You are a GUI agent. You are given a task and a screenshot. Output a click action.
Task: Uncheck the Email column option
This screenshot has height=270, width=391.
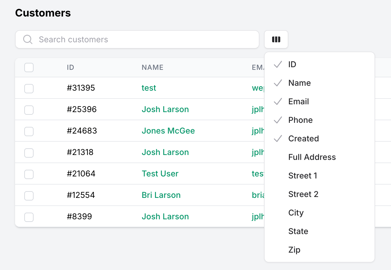tap(320, 101)
